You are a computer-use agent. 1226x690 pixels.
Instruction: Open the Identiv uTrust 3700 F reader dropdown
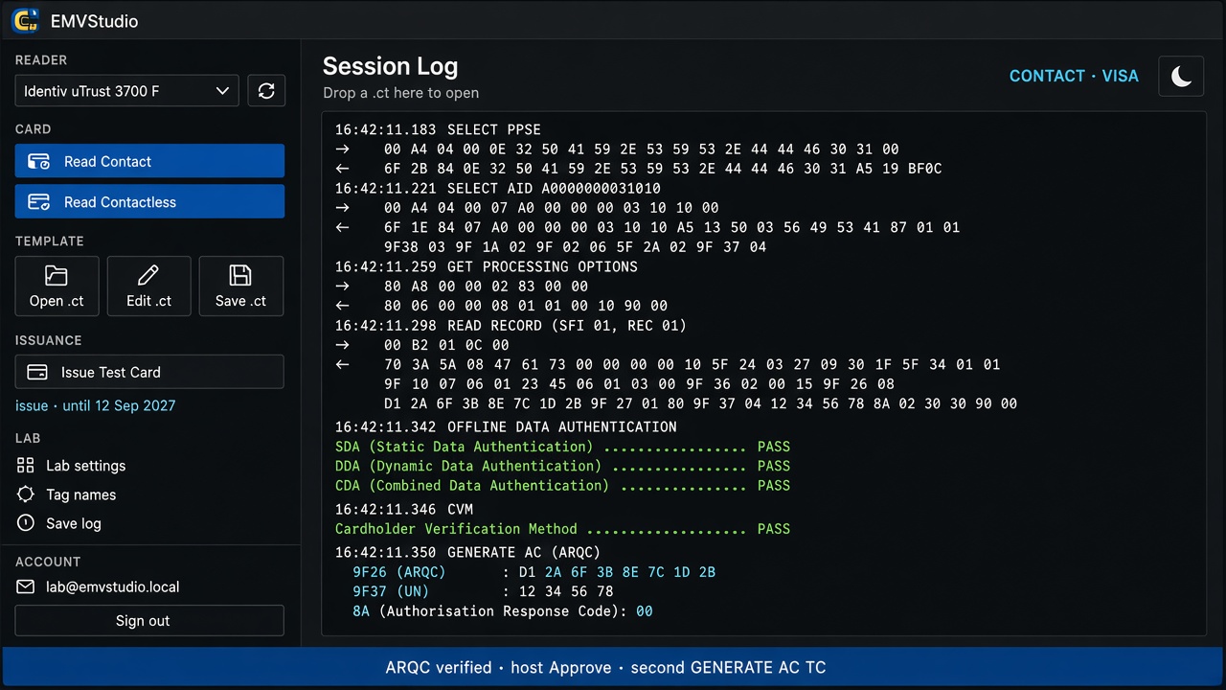click(126, 91)
